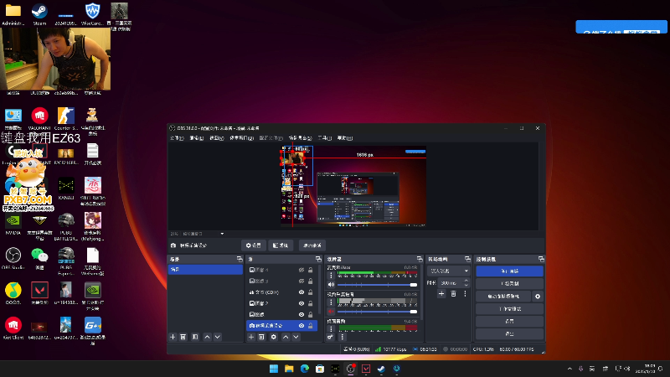This screenshot has width=670, height=377.
Task: Click transition duration 300 ms field
Action: [x=451, y=283]
